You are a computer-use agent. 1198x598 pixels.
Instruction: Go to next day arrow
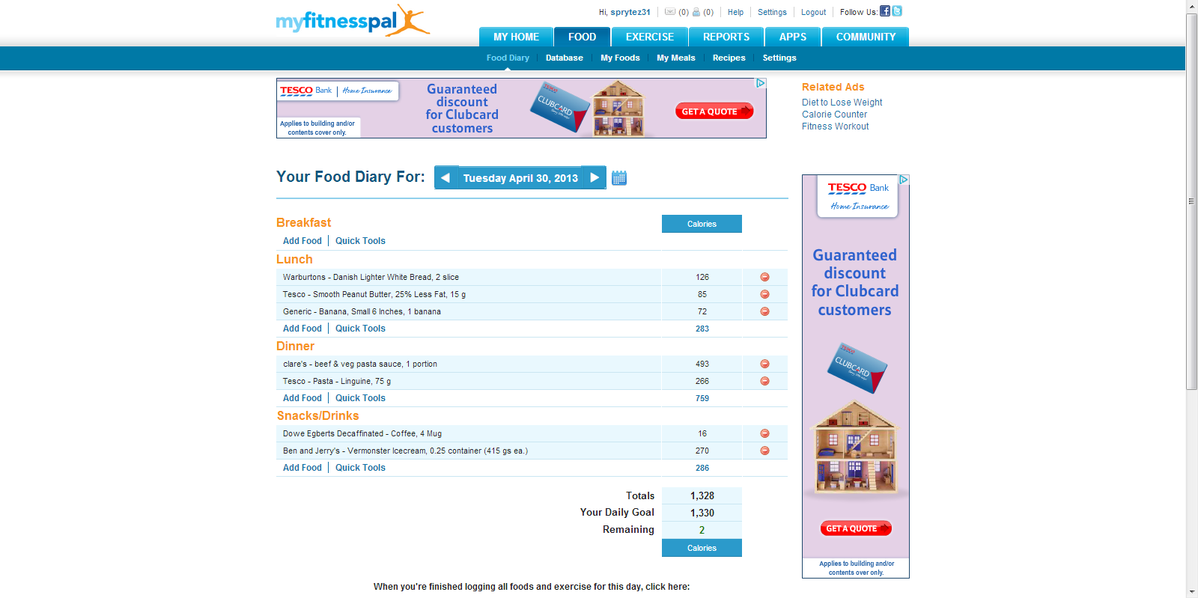coord(595,177)
